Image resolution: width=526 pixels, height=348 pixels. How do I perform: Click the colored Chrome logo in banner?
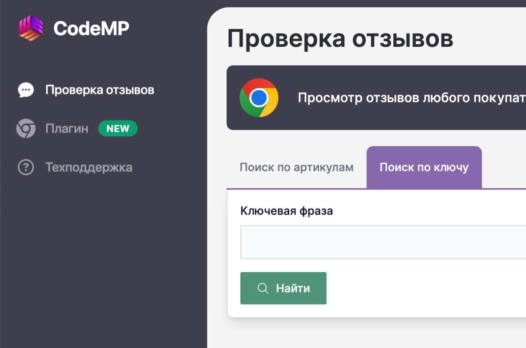pyautogui.click(x=259, y=98)
